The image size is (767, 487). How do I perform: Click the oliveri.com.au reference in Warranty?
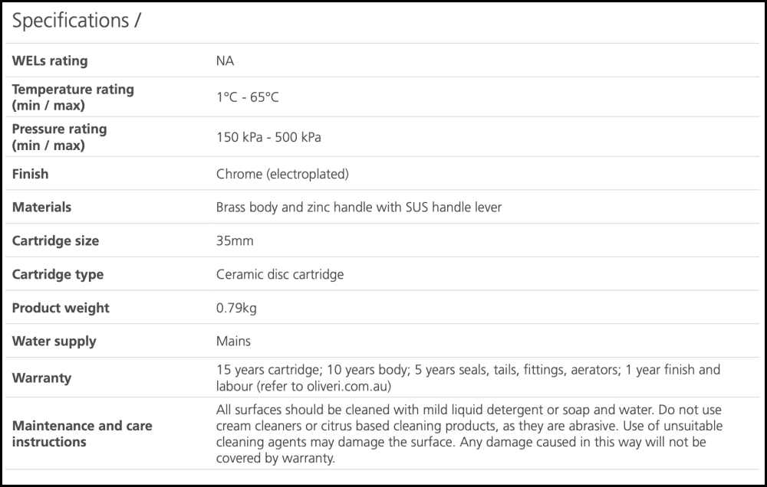349,386
